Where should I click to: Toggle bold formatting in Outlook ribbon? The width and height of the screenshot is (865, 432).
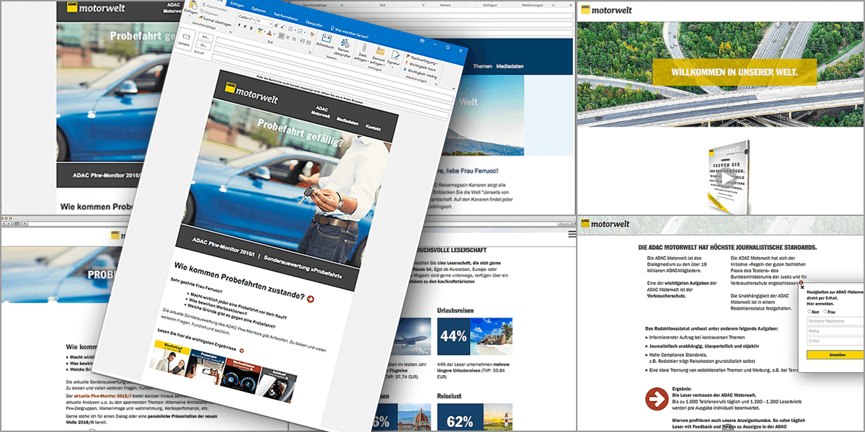tap(239, 25)
